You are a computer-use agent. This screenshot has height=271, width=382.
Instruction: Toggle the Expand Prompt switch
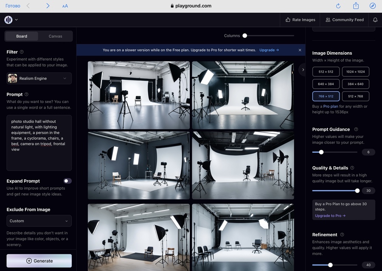[67, 181]
